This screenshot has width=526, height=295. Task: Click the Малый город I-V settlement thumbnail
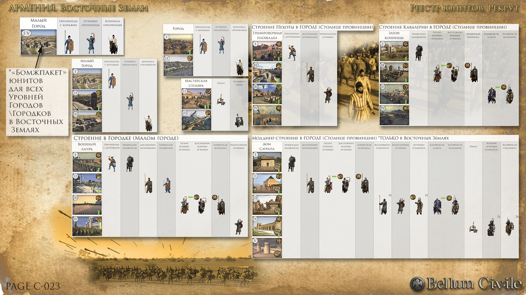coord(39,42)
